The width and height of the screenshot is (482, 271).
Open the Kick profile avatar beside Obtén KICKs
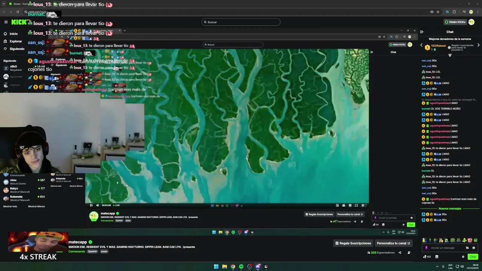(471, 22)
